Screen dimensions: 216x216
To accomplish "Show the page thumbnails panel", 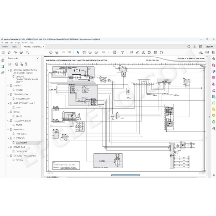I will click(x=3, y=60).
